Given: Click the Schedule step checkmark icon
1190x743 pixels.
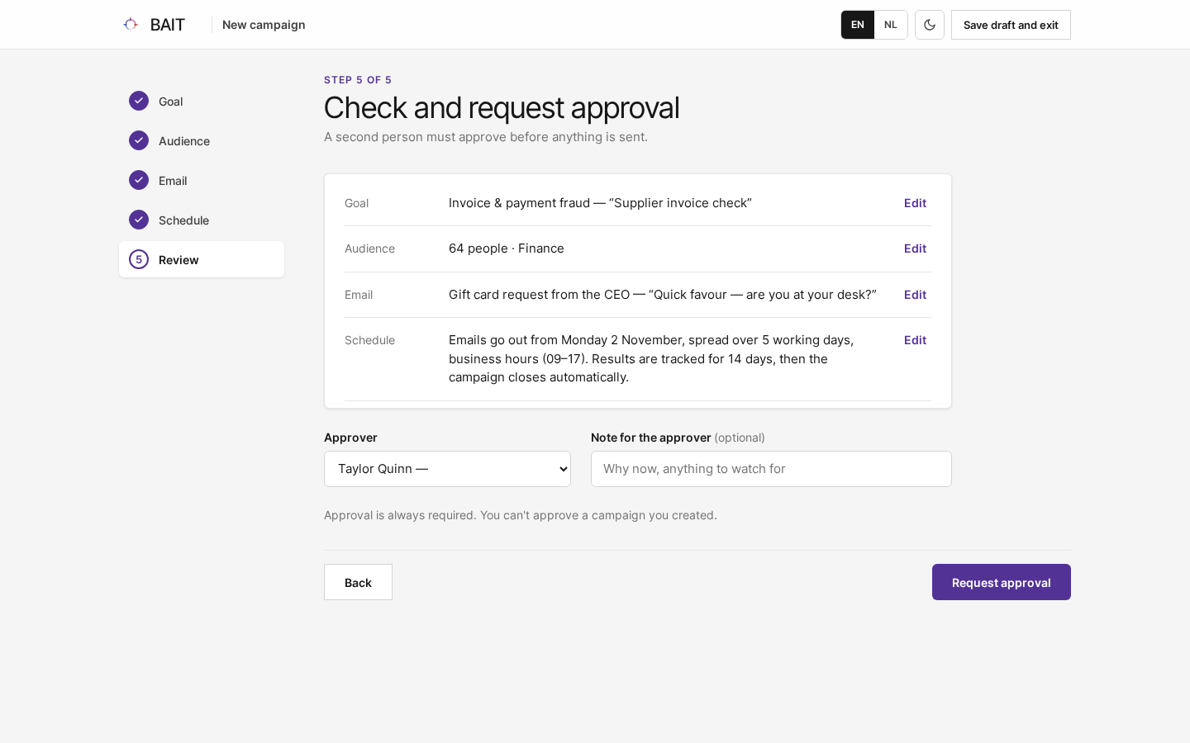Looking at the screenshot, I should coord(139,220).
